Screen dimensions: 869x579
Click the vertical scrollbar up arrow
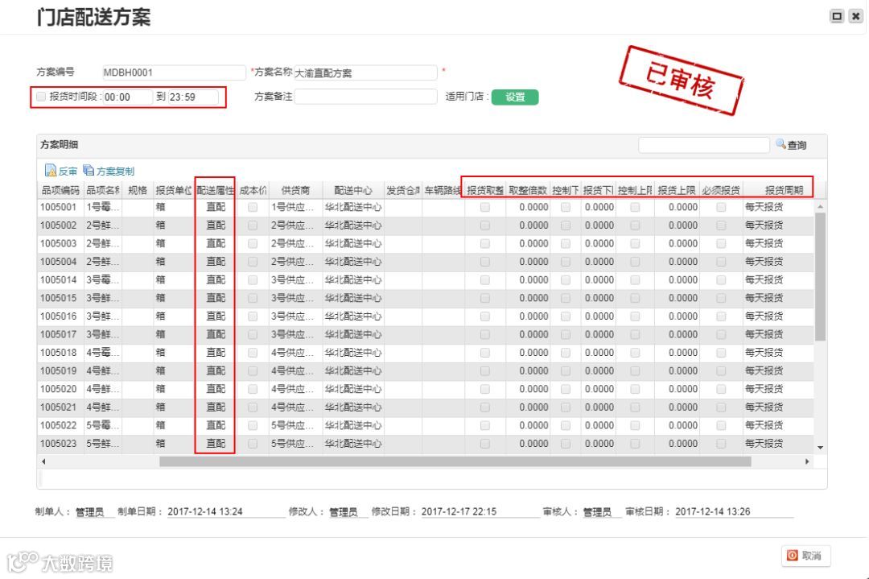tap(820, 206)
